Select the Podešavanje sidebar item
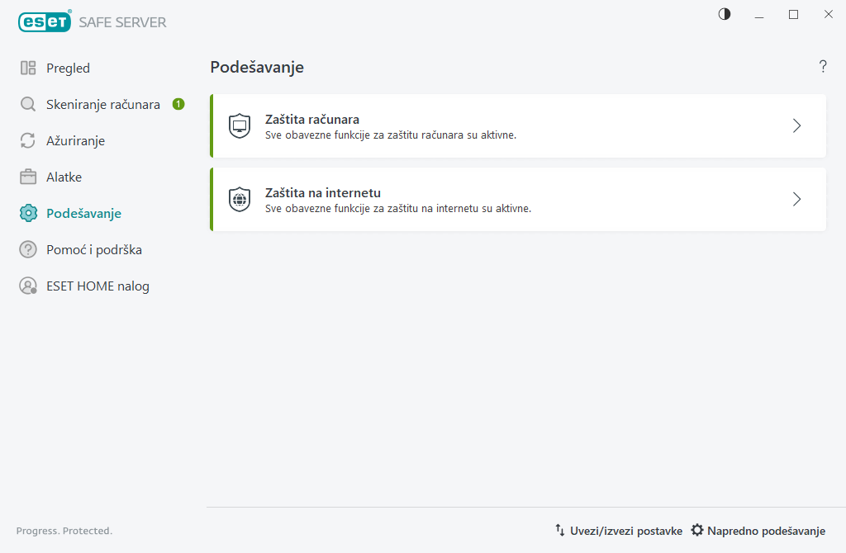The image size is (846, 553). [83, 214]
